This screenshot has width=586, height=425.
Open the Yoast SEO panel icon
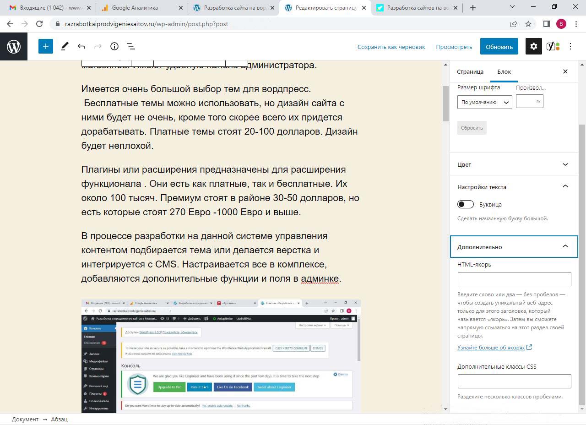tap(553, 46)
